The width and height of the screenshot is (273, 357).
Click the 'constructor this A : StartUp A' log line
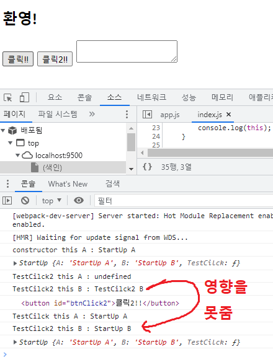[74, 250]
